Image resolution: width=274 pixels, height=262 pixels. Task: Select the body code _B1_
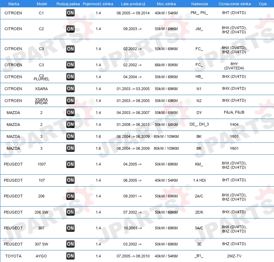pos(199,256)
